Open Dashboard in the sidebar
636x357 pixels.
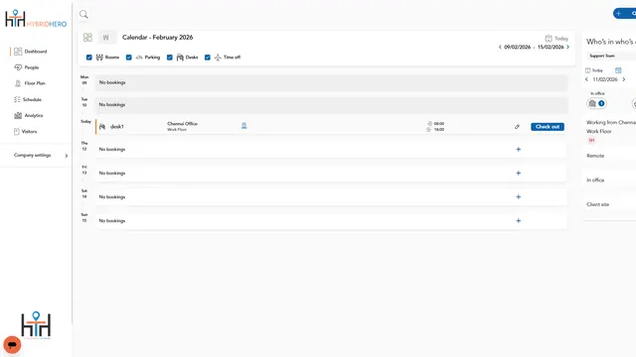(31, 52)
